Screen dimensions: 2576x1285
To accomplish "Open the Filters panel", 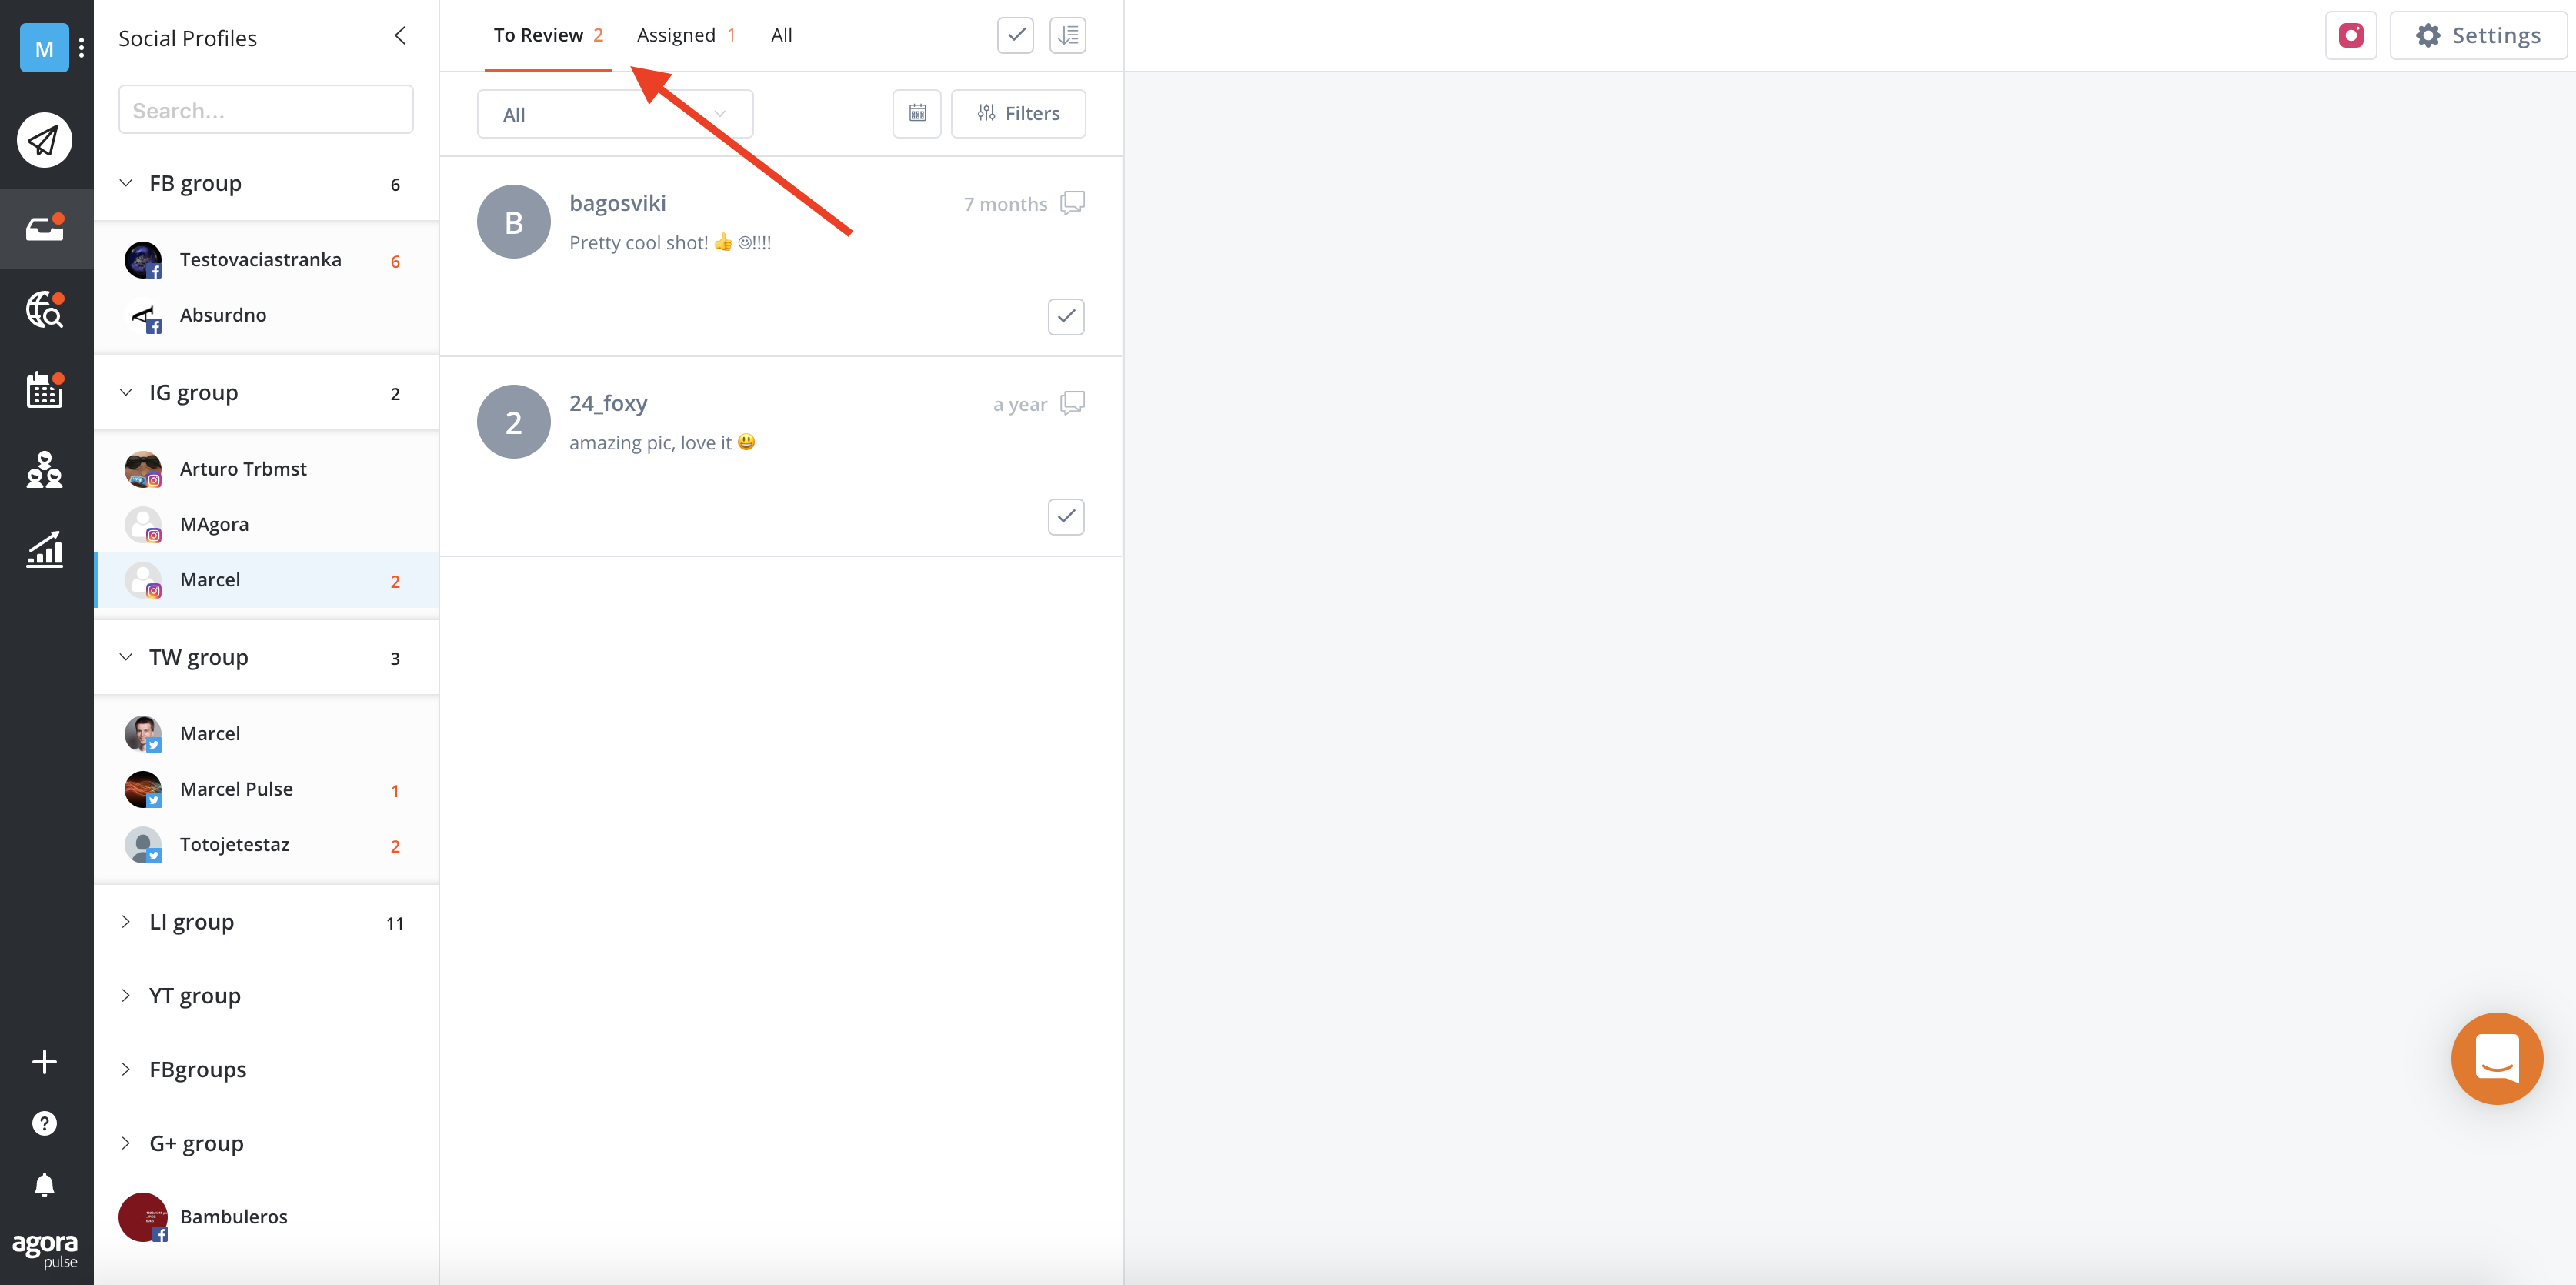I will tap(1019, 112).
